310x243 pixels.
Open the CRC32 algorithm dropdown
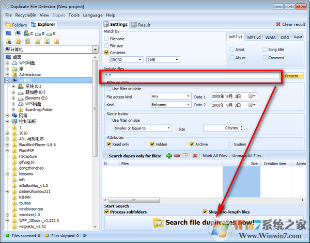click(127, 60)
